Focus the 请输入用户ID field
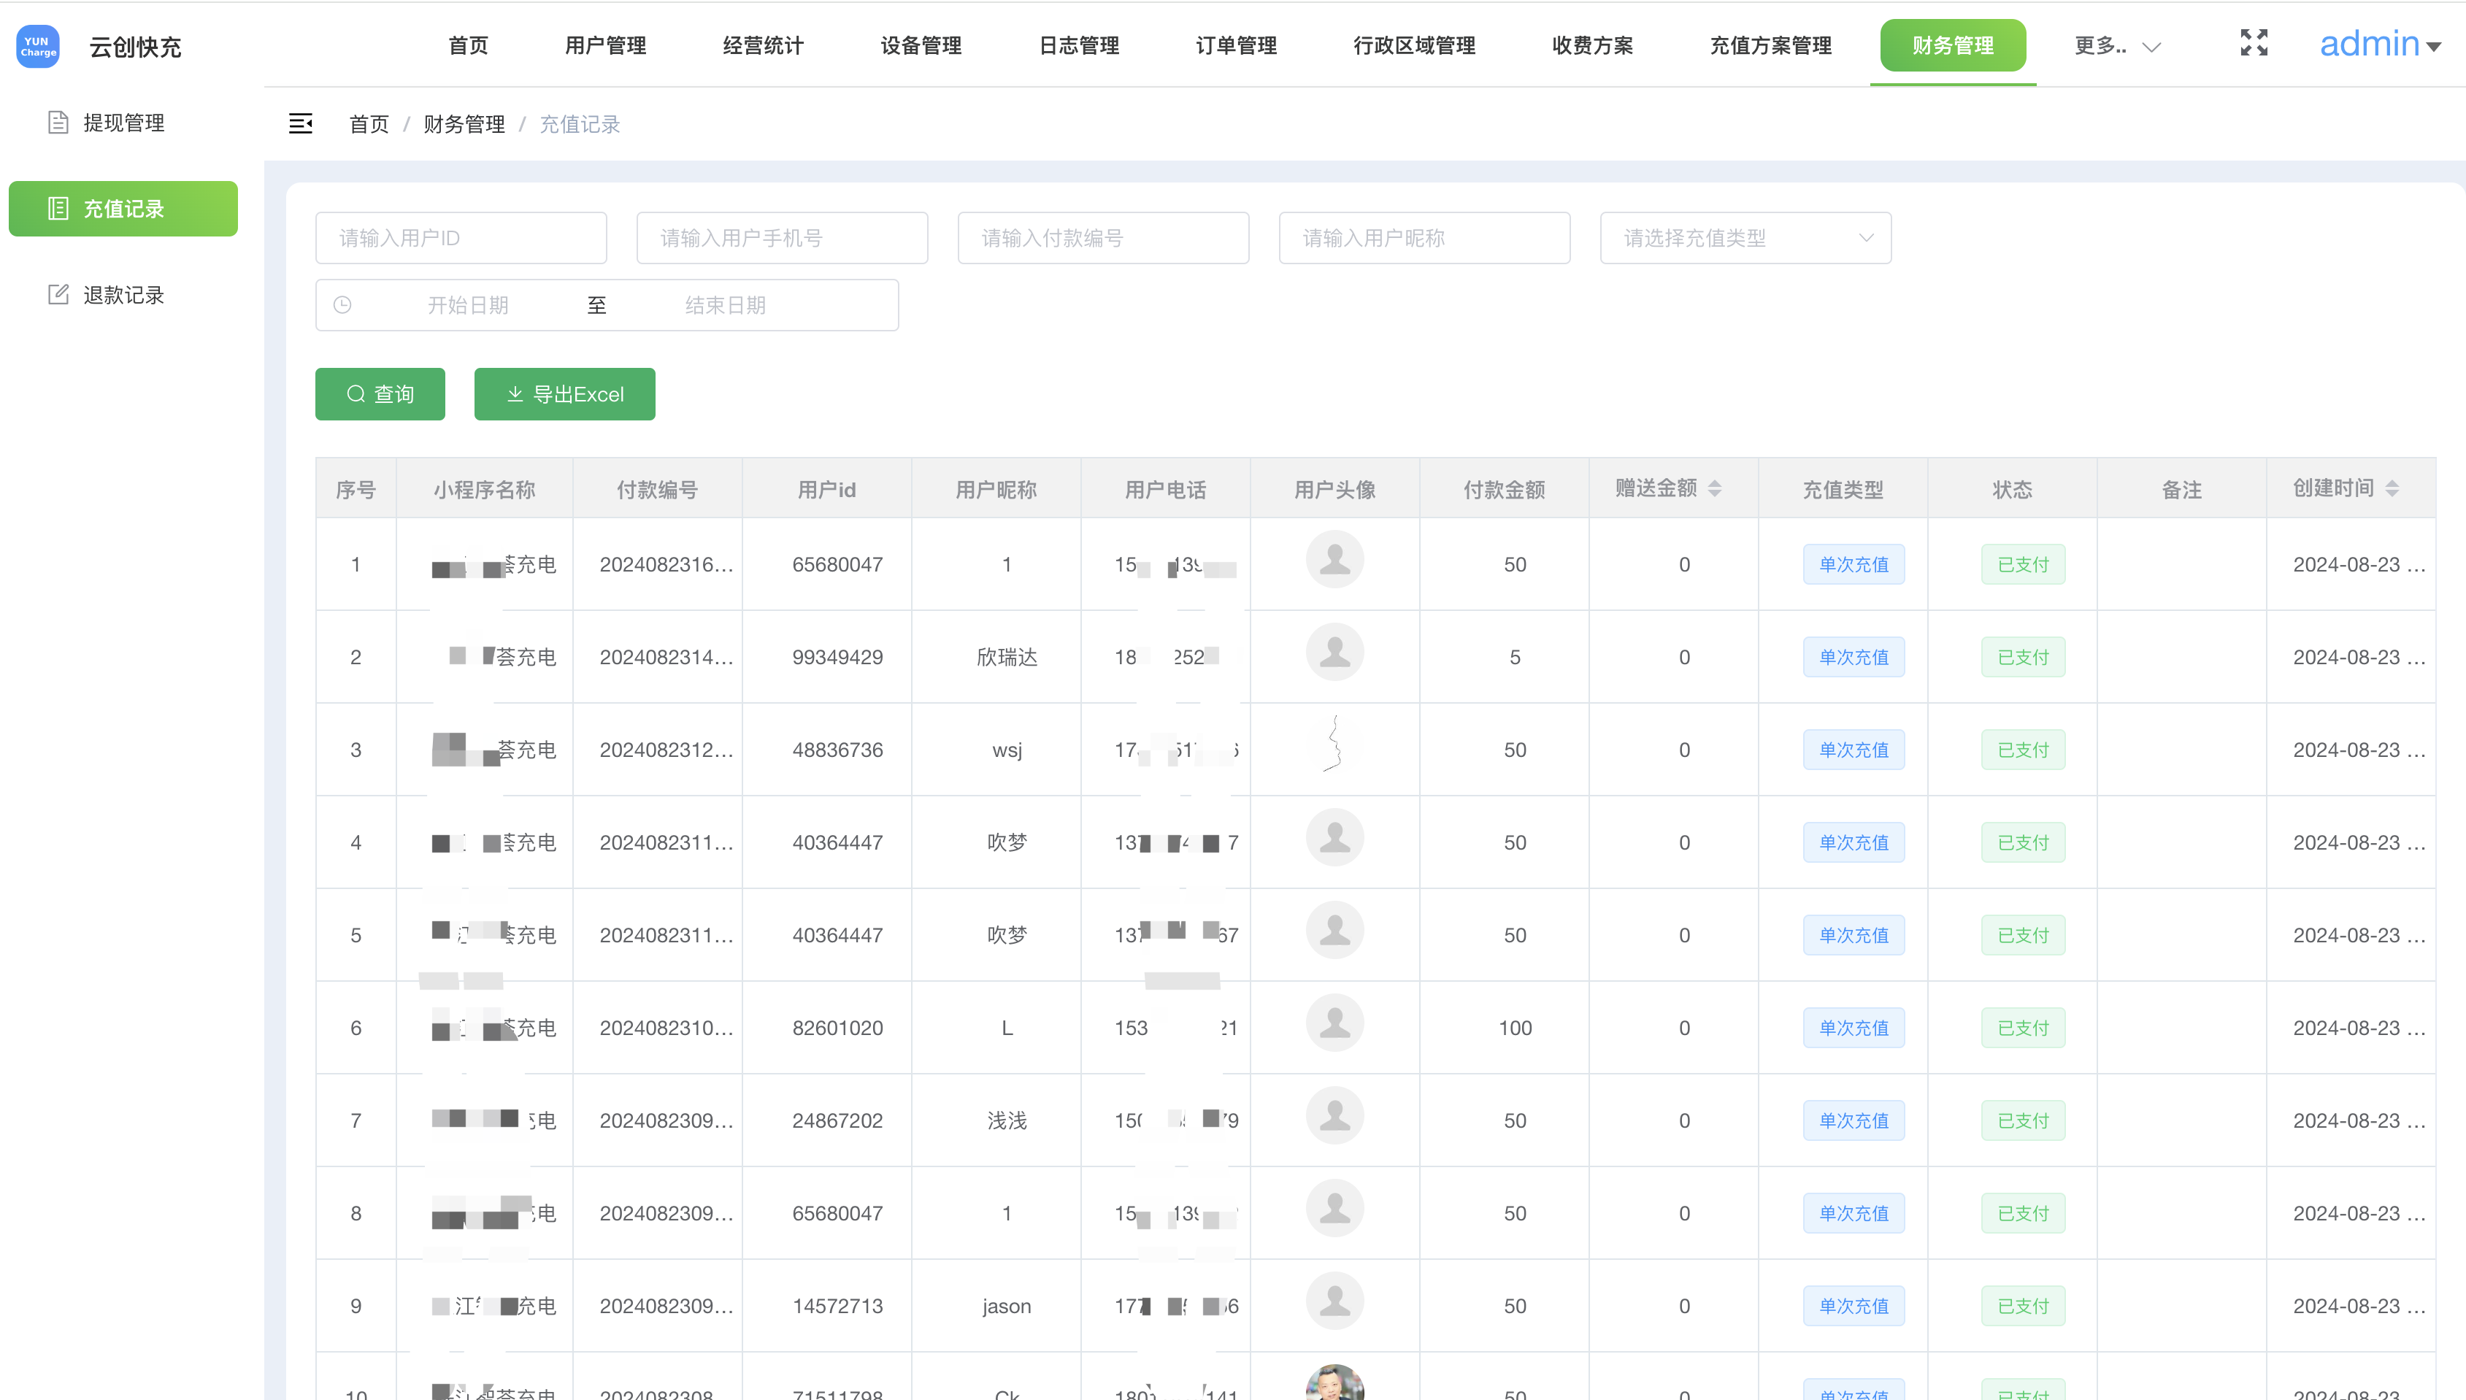Screen dimensions: 2466x1400 click(x=461, y=237)
